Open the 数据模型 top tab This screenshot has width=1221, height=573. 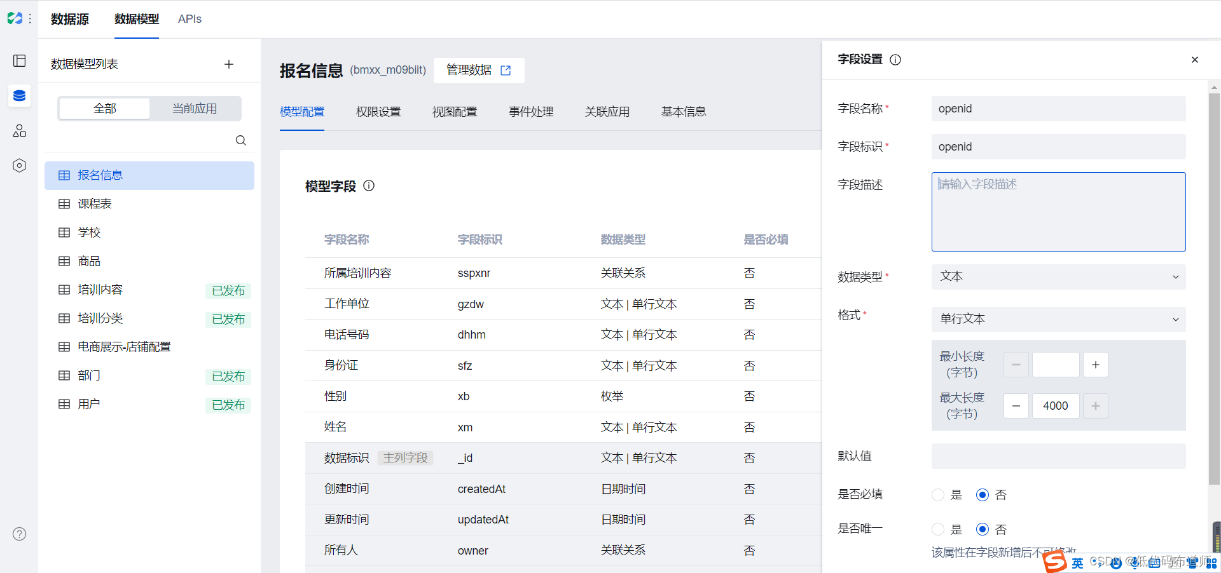[137, 19]
